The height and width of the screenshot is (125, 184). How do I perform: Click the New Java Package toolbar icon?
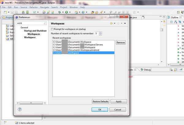click(76, 12)
